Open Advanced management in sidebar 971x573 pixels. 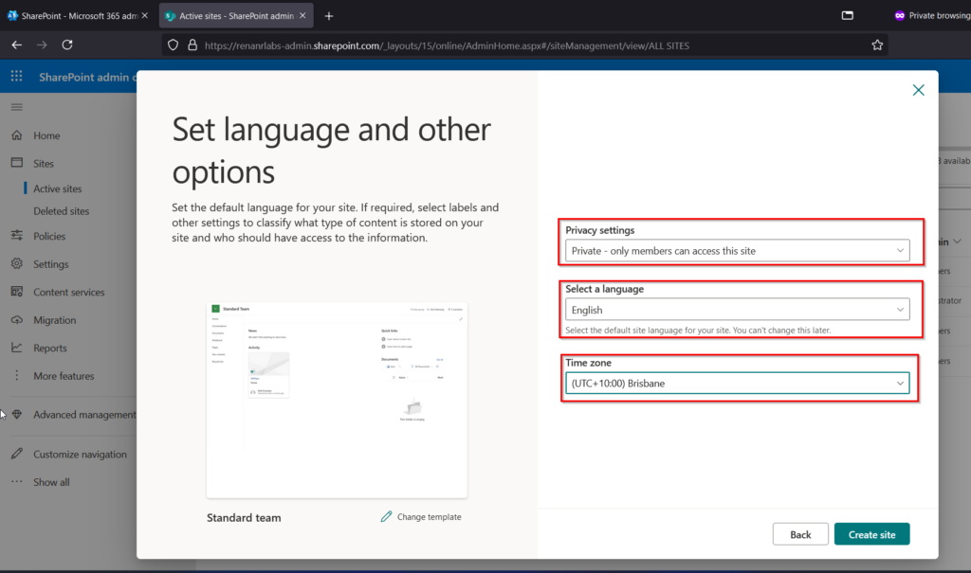click(x=84, y=415)
